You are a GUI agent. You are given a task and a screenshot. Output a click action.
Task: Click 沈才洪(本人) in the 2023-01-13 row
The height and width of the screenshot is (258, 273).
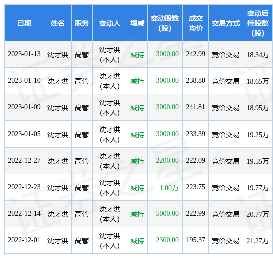pyautogui.click(x=110, y=55)
